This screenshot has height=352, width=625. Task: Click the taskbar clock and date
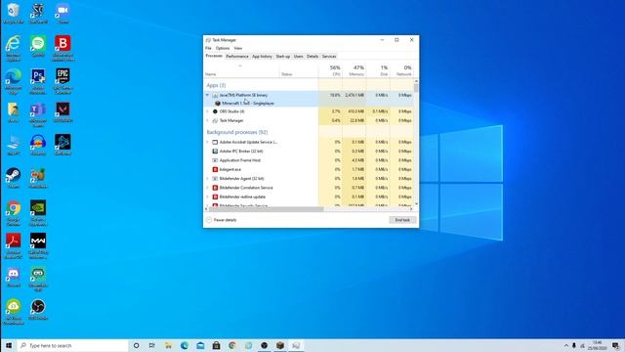[597, 345]
